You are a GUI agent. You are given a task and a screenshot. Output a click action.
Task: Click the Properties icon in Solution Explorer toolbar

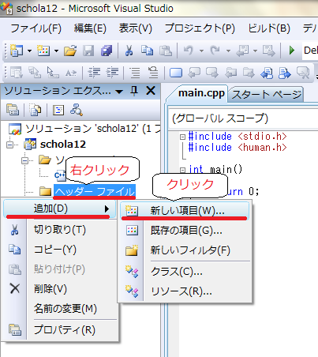[x=13, y=110]
